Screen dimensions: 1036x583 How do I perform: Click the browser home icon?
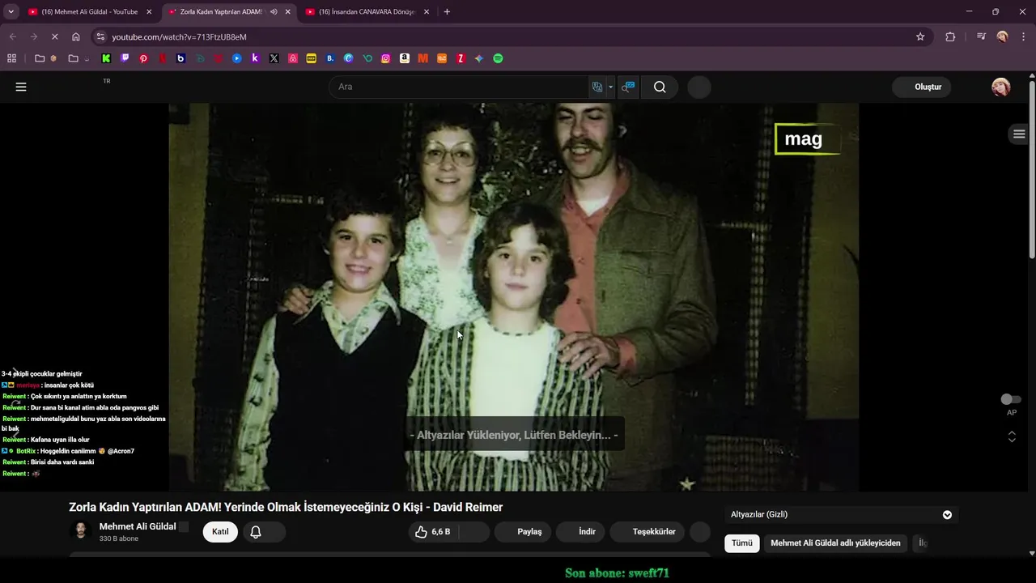[75, 36]
